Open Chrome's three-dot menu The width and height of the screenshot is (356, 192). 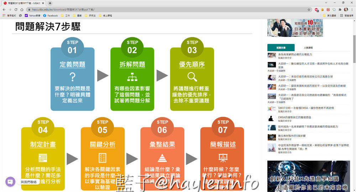pos(352,10)
